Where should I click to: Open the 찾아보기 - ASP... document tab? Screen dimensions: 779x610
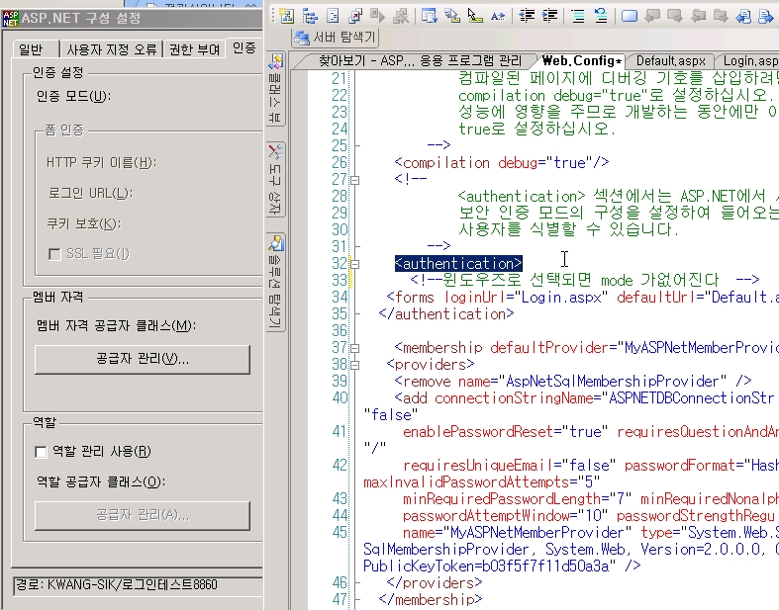[420, 60]
